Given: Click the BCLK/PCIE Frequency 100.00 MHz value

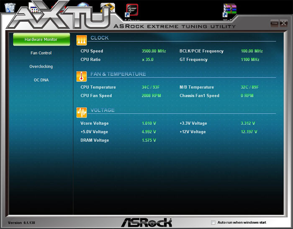Looking at the screenshot, I should tap(252, 51).
